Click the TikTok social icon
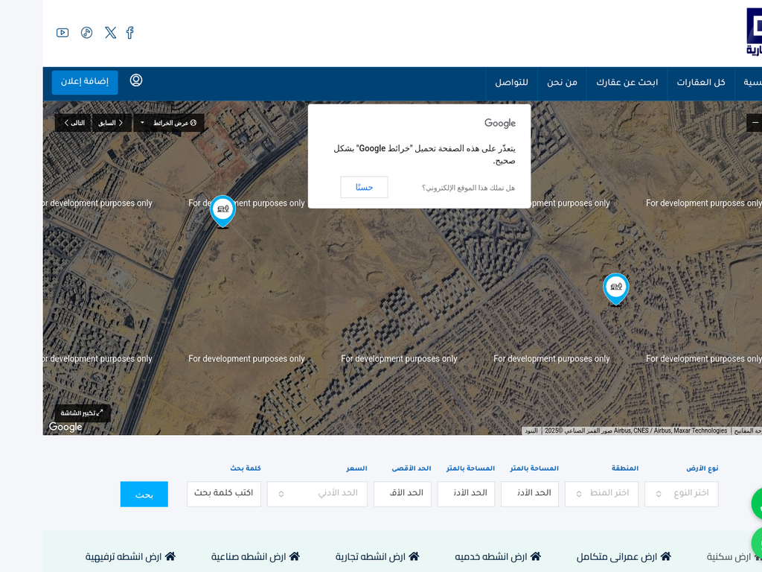The width and height of the screenshot is (762, 572). coord(86,33)
